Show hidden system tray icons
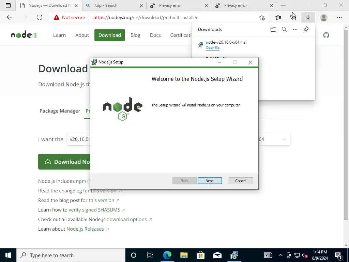Image resolution: width=349 pixels, height=262 pixels. (x=280, y=255)
